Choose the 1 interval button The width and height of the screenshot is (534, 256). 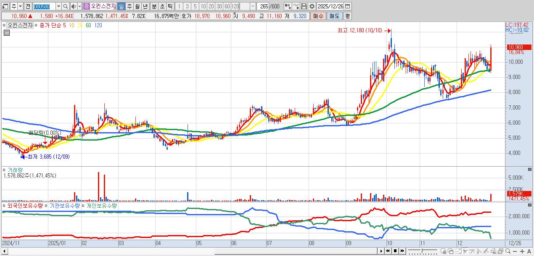(178, 6)
